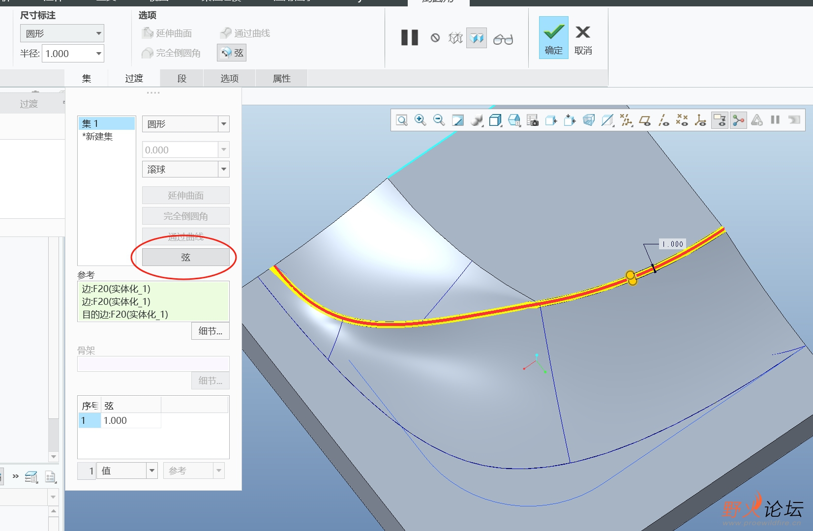
Task: Click small pause icon in graphics toolbar
Action: [776, 120]
